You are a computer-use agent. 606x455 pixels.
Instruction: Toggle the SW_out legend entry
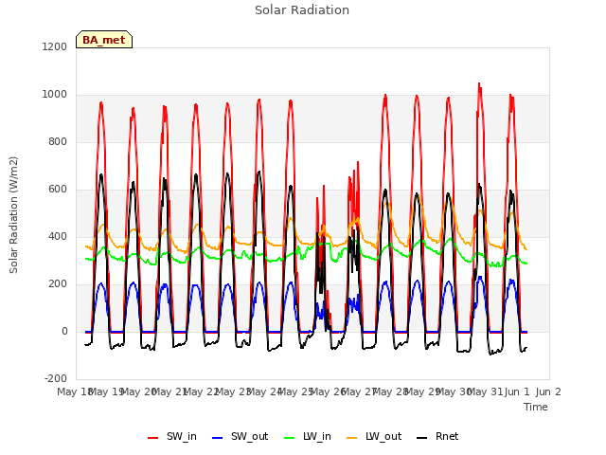point(240,436)
